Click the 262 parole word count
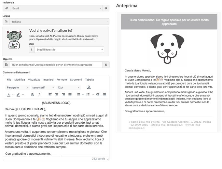Image resolution: width=222 pixels, height=169 pixels. 99,159
